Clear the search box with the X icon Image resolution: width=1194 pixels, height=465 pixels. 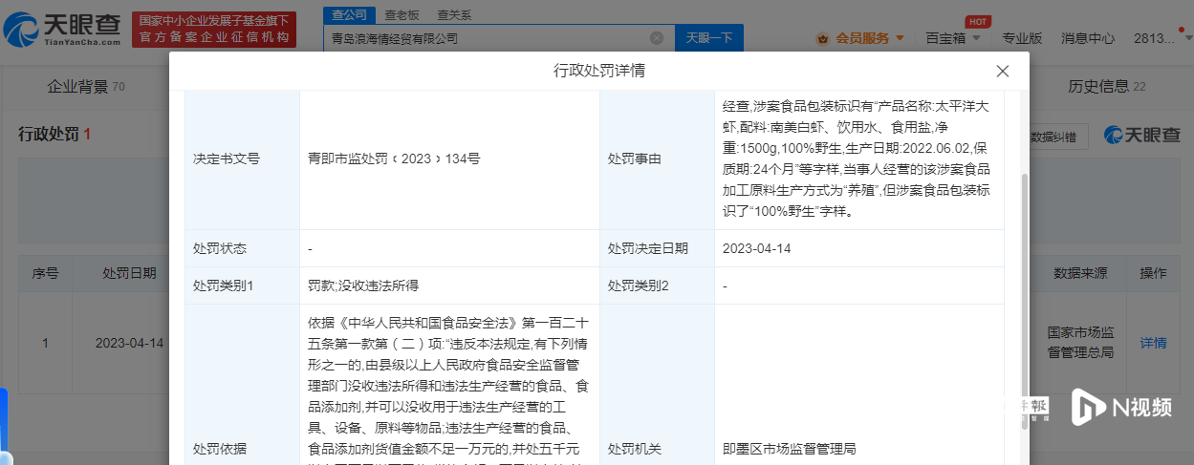tap(657, 38)
